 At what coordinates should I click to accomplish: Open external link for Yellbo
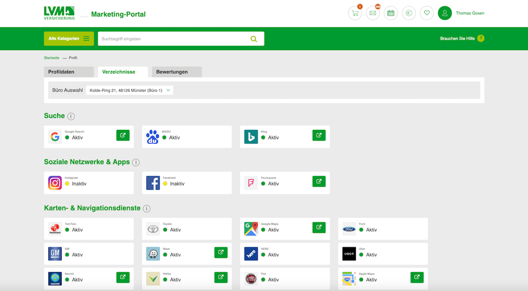tap(221, 277)
